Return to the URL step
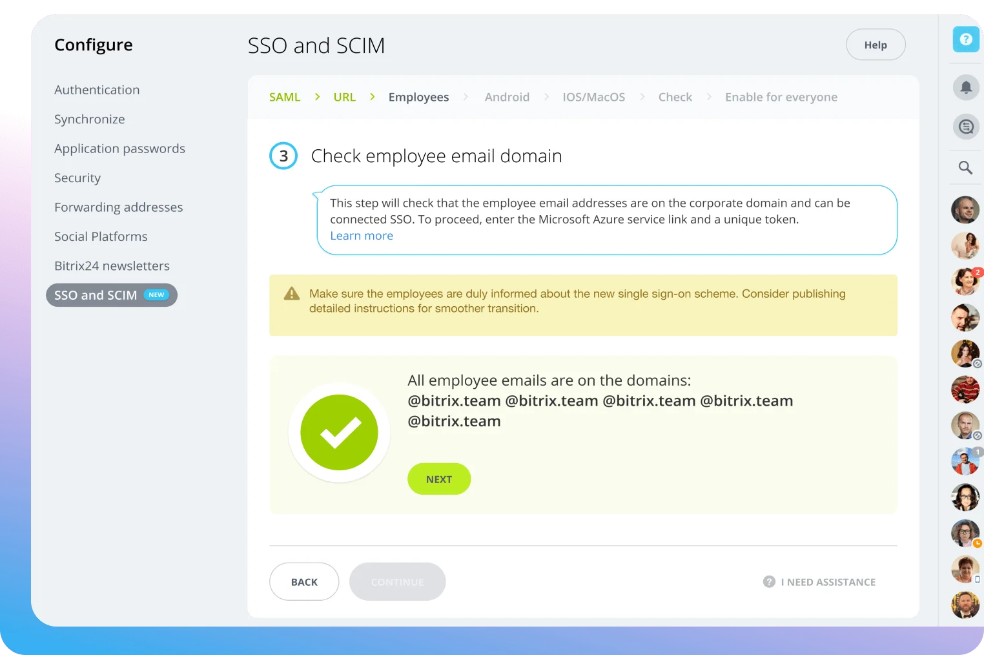984x655 pixels. 345,97
